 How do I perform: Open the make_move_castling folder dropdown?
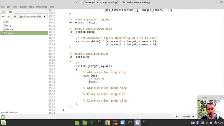pyautogui.click(x=33, y=16)
